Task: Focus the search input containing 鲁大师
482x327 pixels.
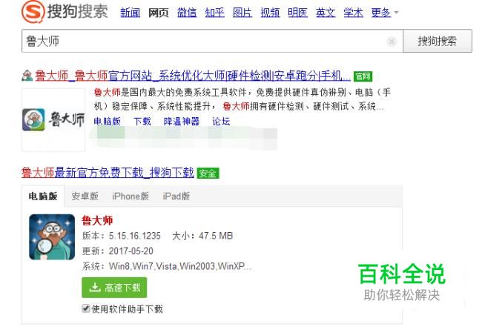Action: pos(212,41)
